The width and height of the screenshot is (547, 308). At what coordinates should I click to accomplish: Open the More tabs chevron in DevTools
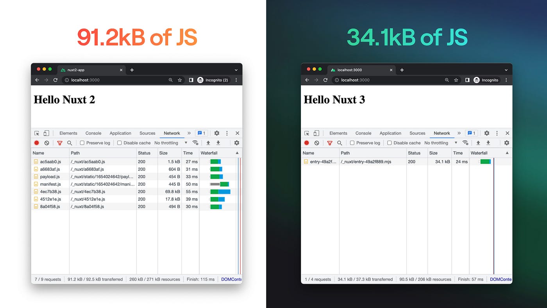(x=189, y=133)
